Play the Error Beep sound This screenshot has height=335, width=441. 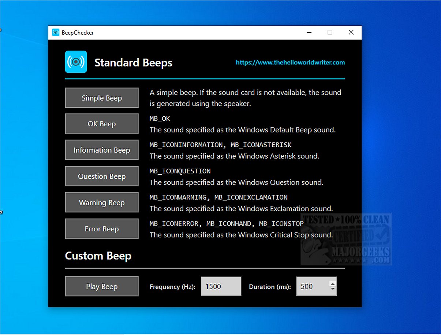pyautogui.click(x=101, y=228)
